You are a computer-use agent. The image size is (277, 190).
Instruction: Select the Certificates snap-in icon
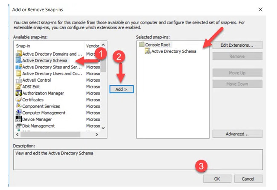18,100
